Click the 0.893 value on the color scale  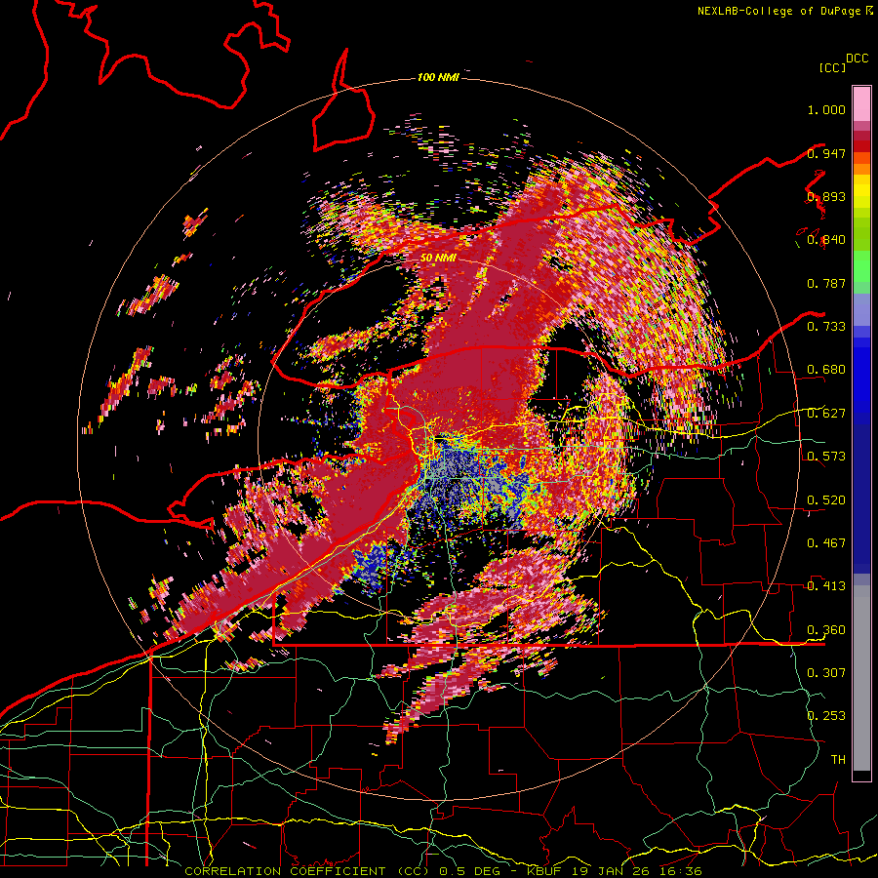pos(826,196)
